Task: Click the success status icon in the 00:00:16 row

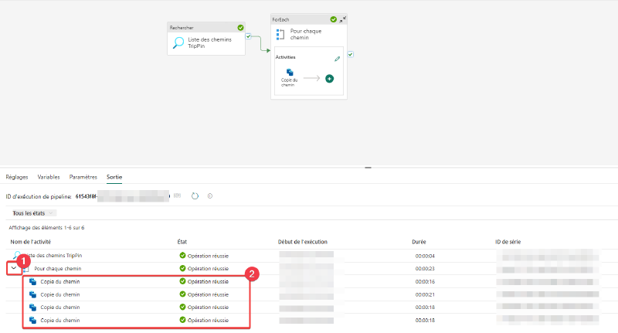Action: [x=182, y=281]
